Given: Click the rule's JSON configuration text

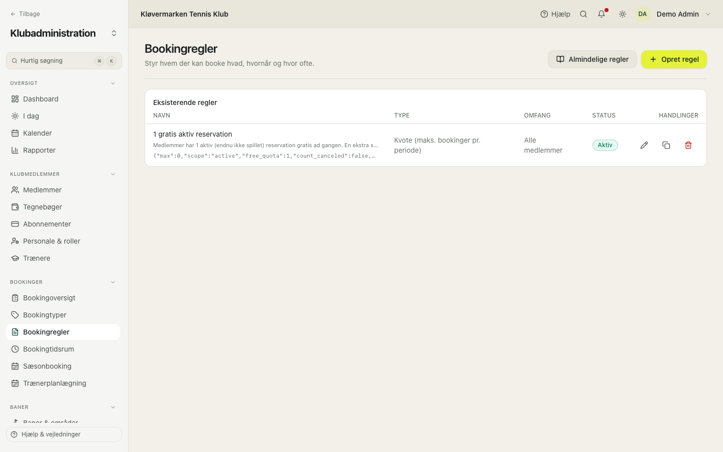Looking at the screenshot, I should (265, 156).
